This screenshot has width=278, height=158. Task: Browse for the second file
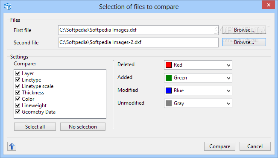244,42
